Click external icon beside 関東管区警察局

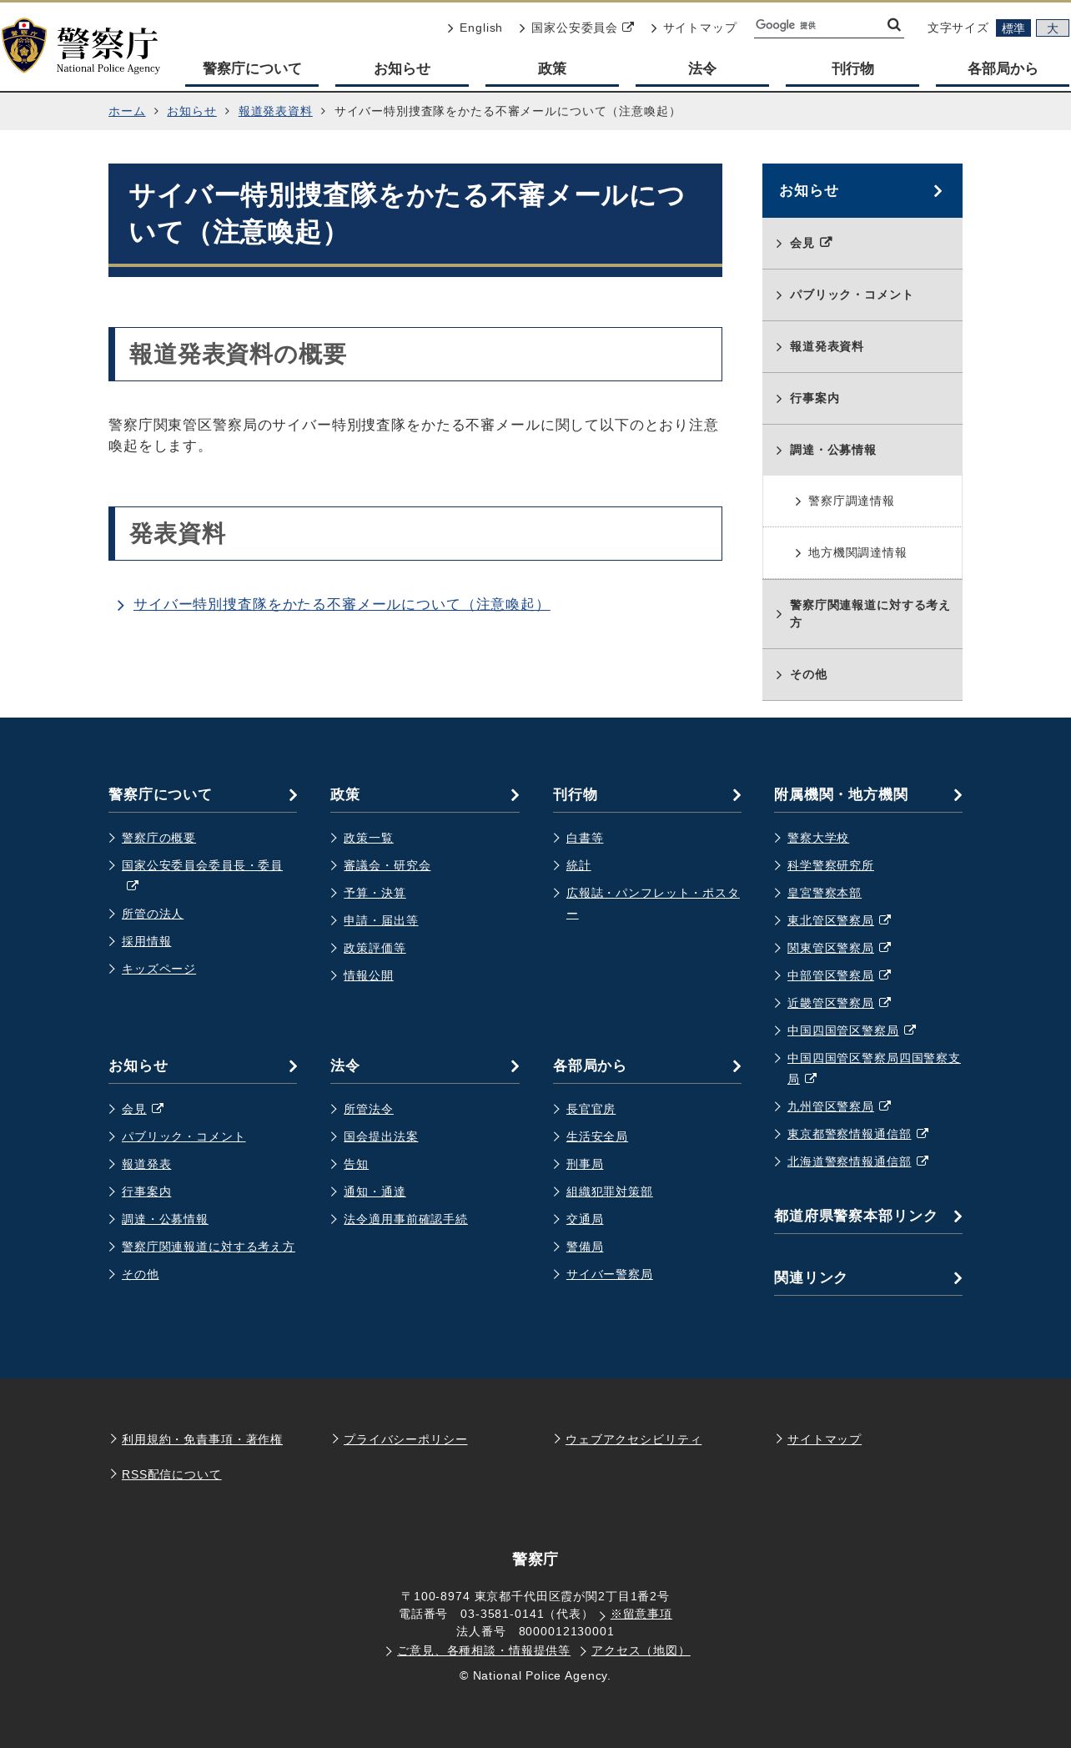click(x=885, y=947)
